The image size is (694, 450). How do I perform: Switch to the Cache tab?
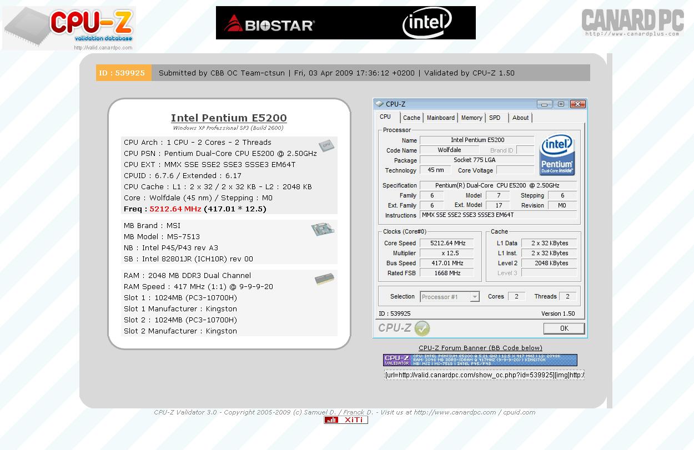point(411,118)
